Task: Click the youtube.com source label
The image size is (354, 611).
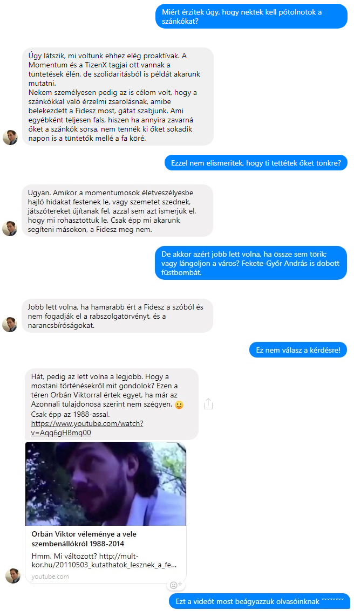Action: click(x=50, y=576)
